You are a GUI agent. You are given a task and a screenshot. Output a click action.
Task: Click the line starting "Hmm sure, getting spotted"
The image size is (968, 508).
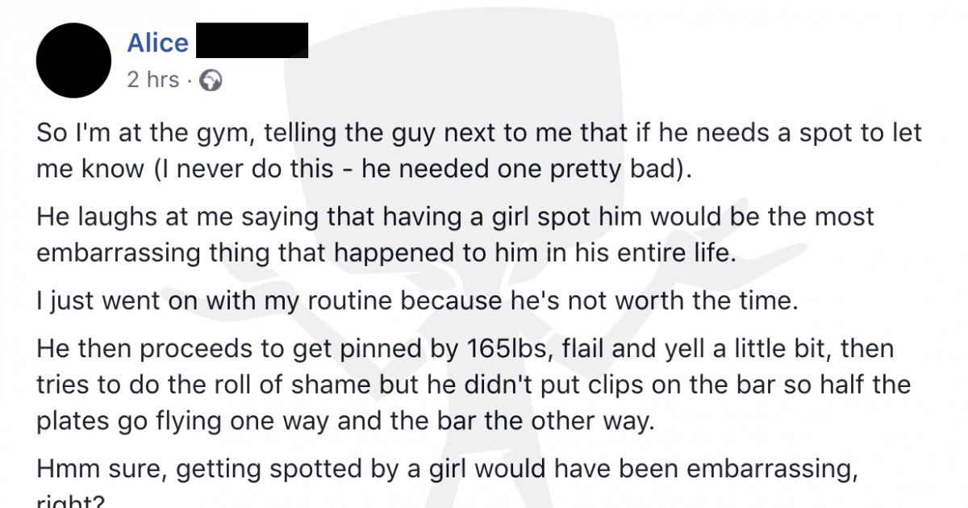click(x=447, y=470)
